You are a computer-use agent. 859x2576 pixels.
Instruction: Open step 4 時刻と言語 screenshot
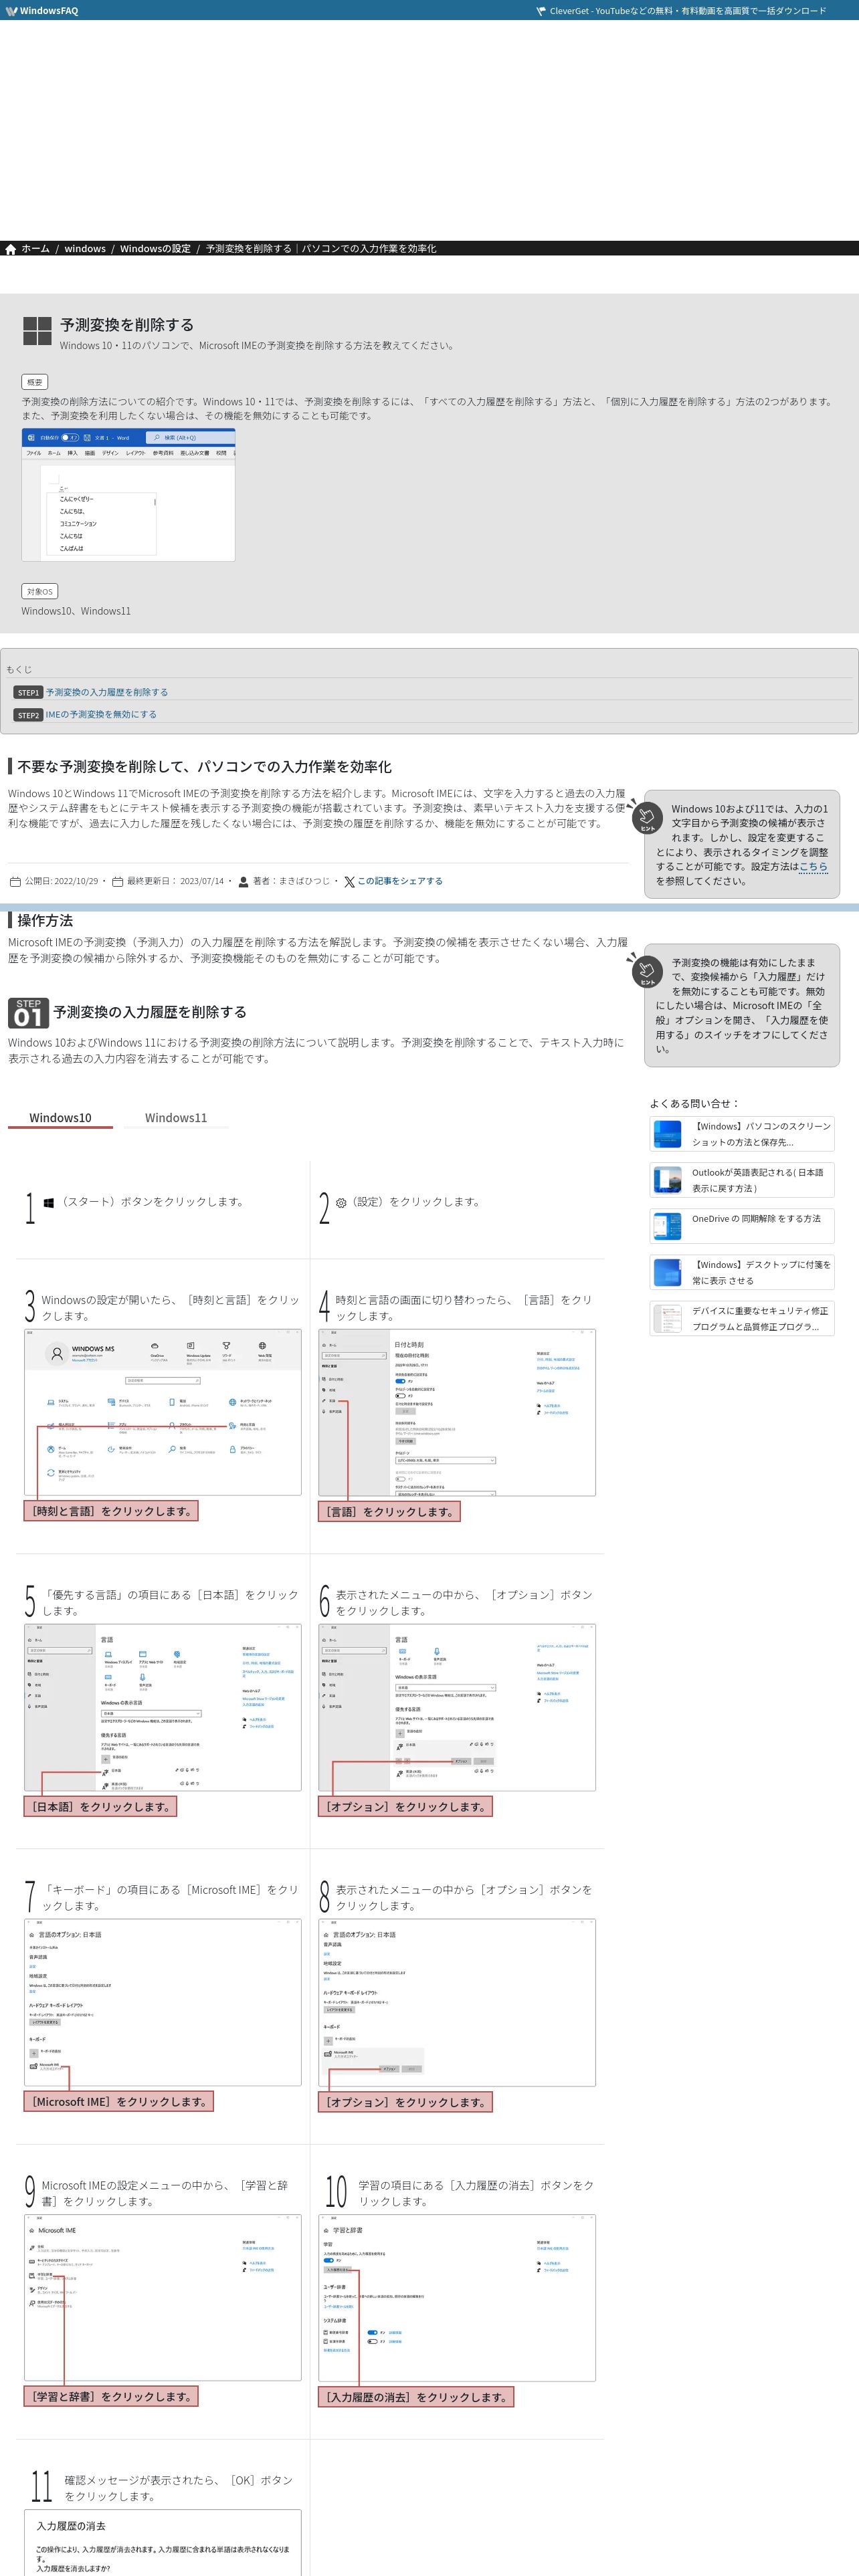click(457, 1412)
